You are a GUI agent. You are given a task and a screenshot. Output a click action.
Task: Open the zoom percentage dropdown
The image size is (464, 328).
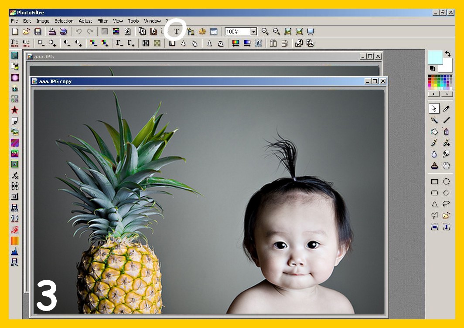pos(253,31)
